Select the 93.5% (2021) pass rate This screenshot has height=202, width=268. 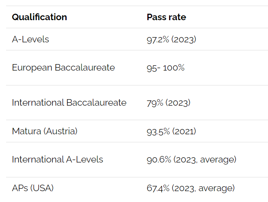(171, 131)
